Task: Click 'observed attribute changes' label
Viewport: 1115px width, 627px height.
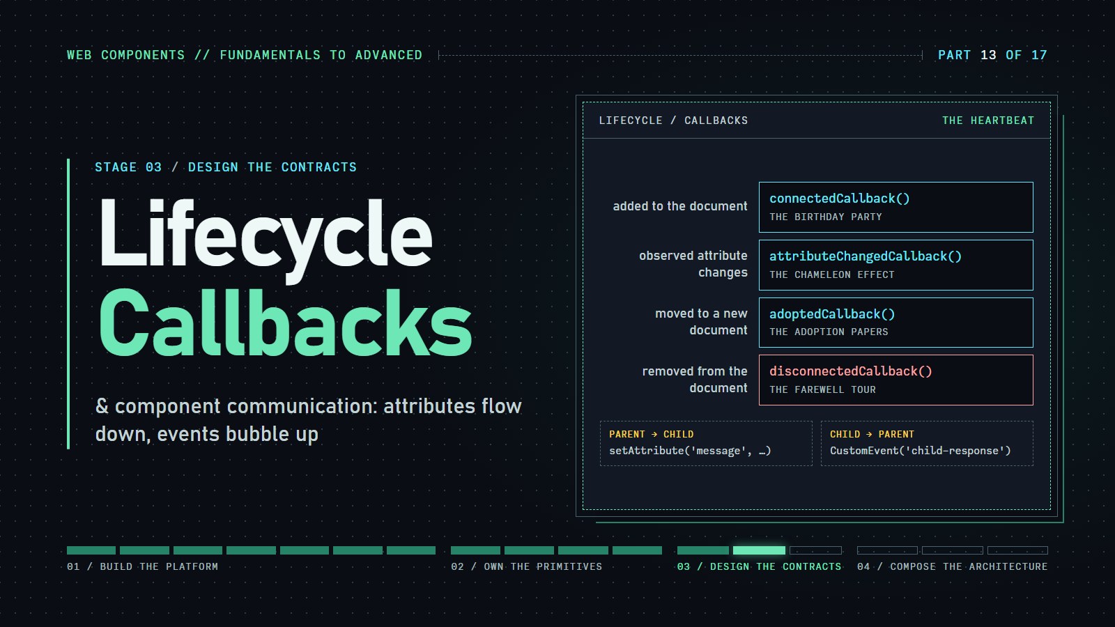Action: pyautogui.click(x=693, y=264)
